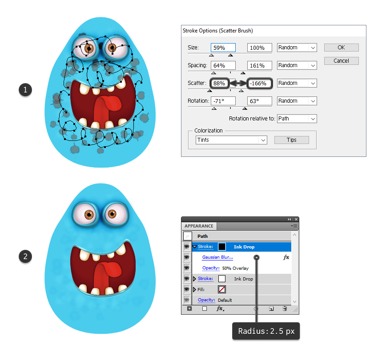
Task: Click fx icon beside Gaussian Blur effect
Action: click(x=286, y=257)
